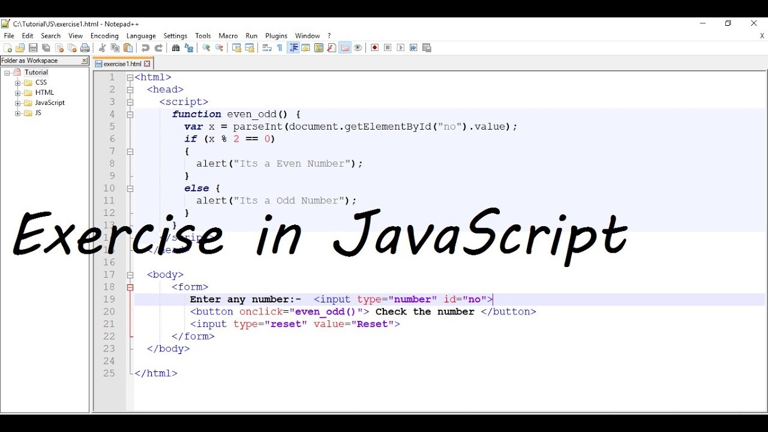Click line number 21 in the margin
The width and height of the screenshot is (768, 432).
point(109,324)
